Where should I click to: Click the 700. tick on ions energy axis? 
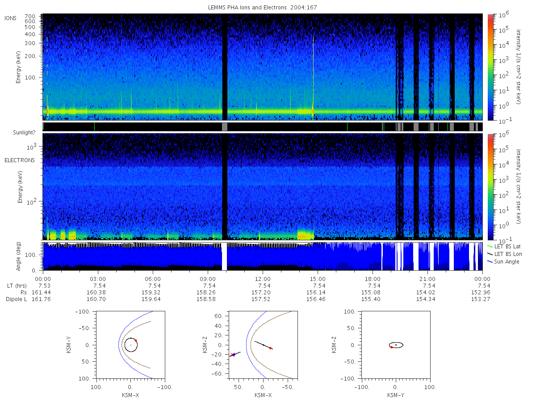pyautogui.click(x=31, y=16)
